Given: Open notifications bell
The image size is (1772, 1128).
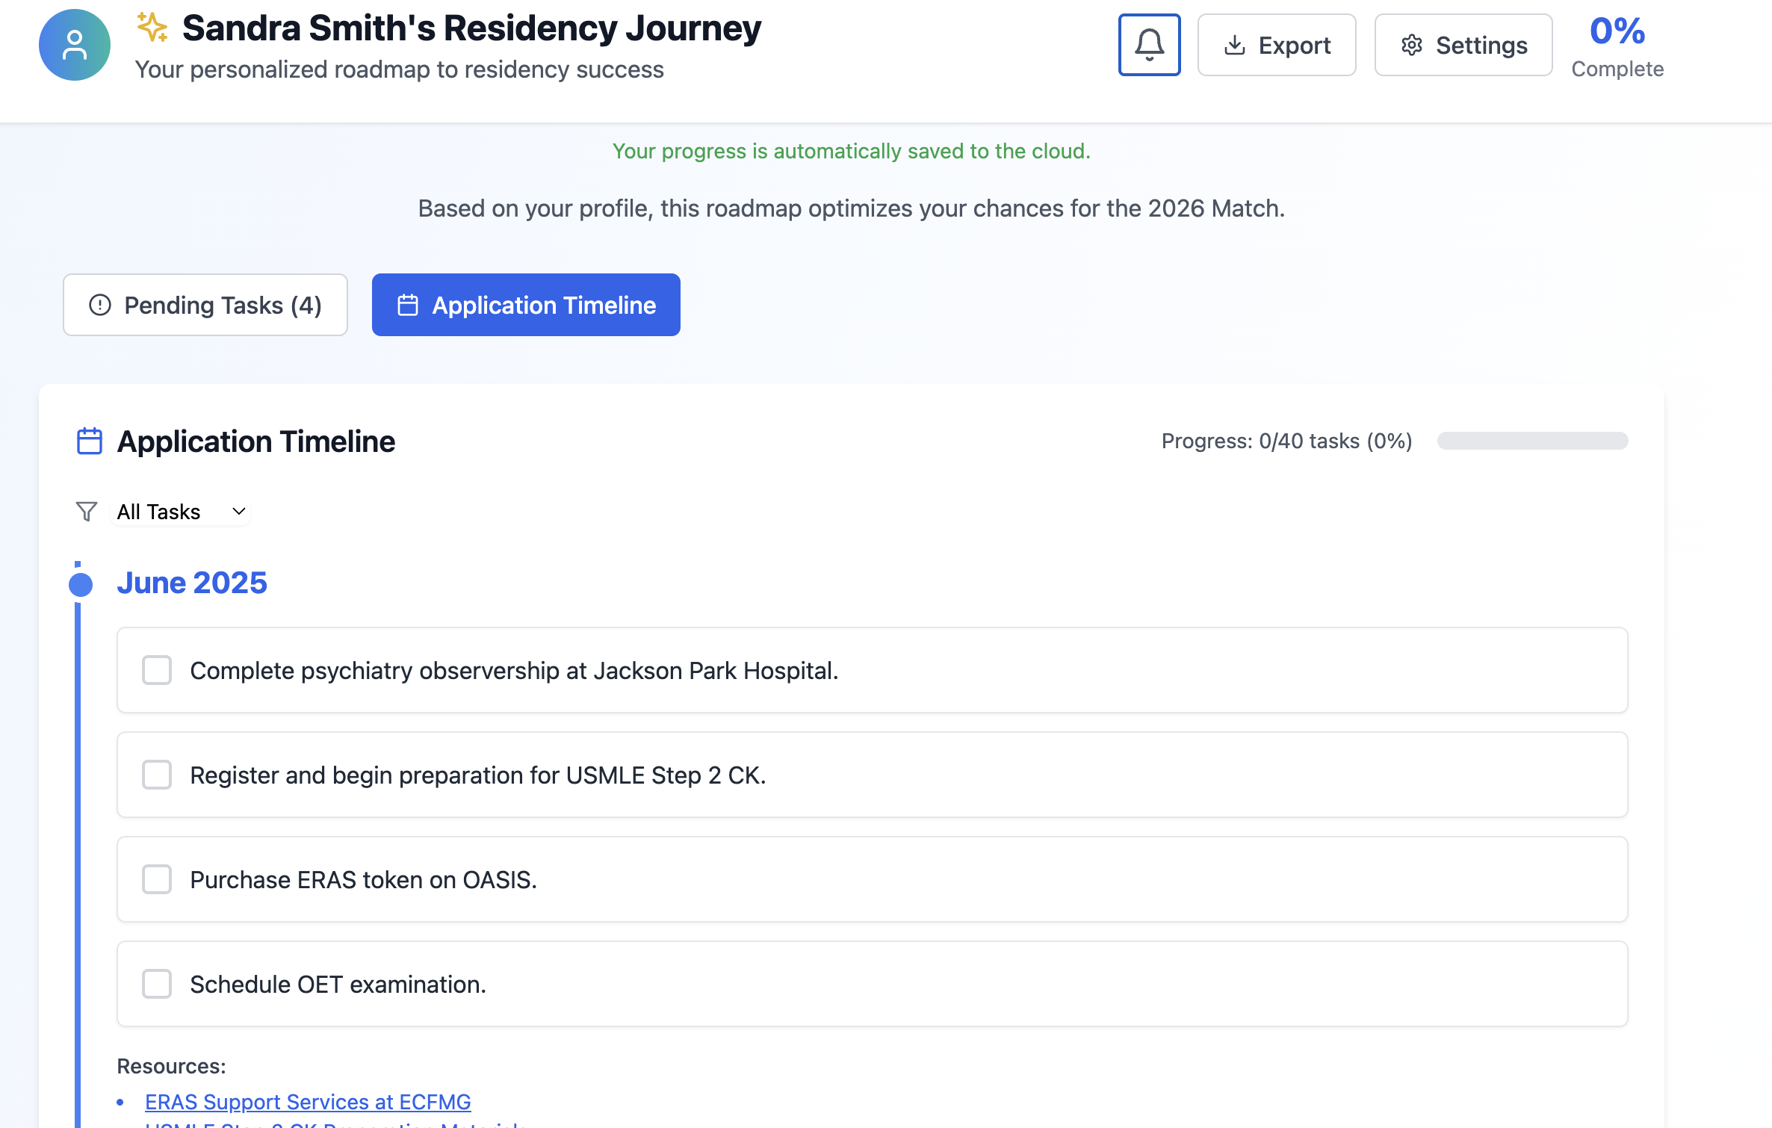Looking at the screenshot, I should pyautogui.click(x=1149, y=45).
